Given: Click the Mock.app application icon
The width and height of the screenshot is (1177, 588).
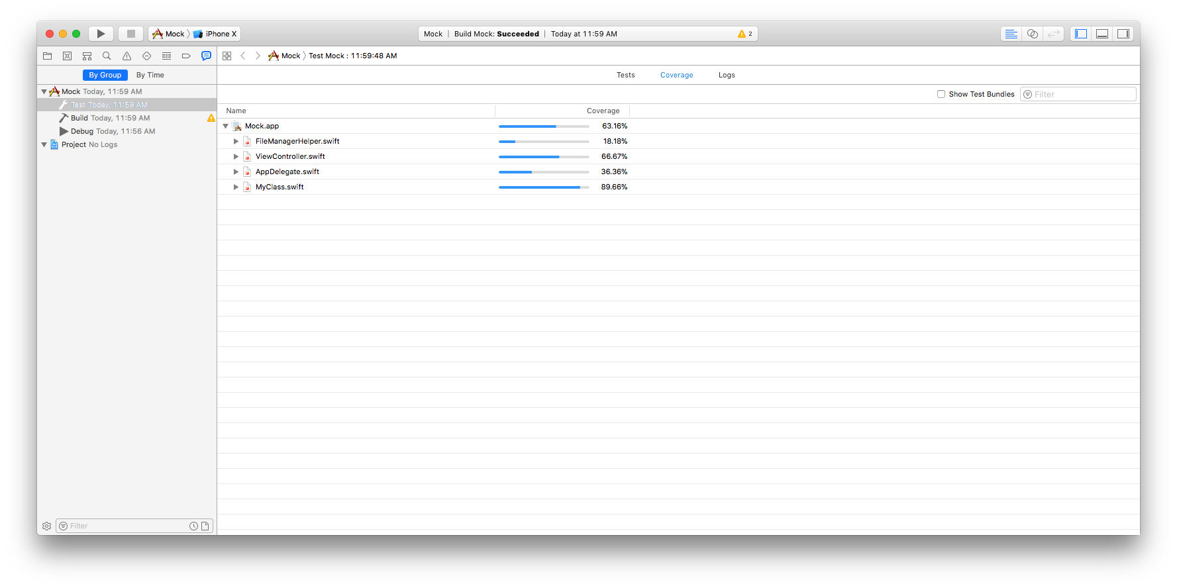Looking at the screenshot, I should point(237,126).
